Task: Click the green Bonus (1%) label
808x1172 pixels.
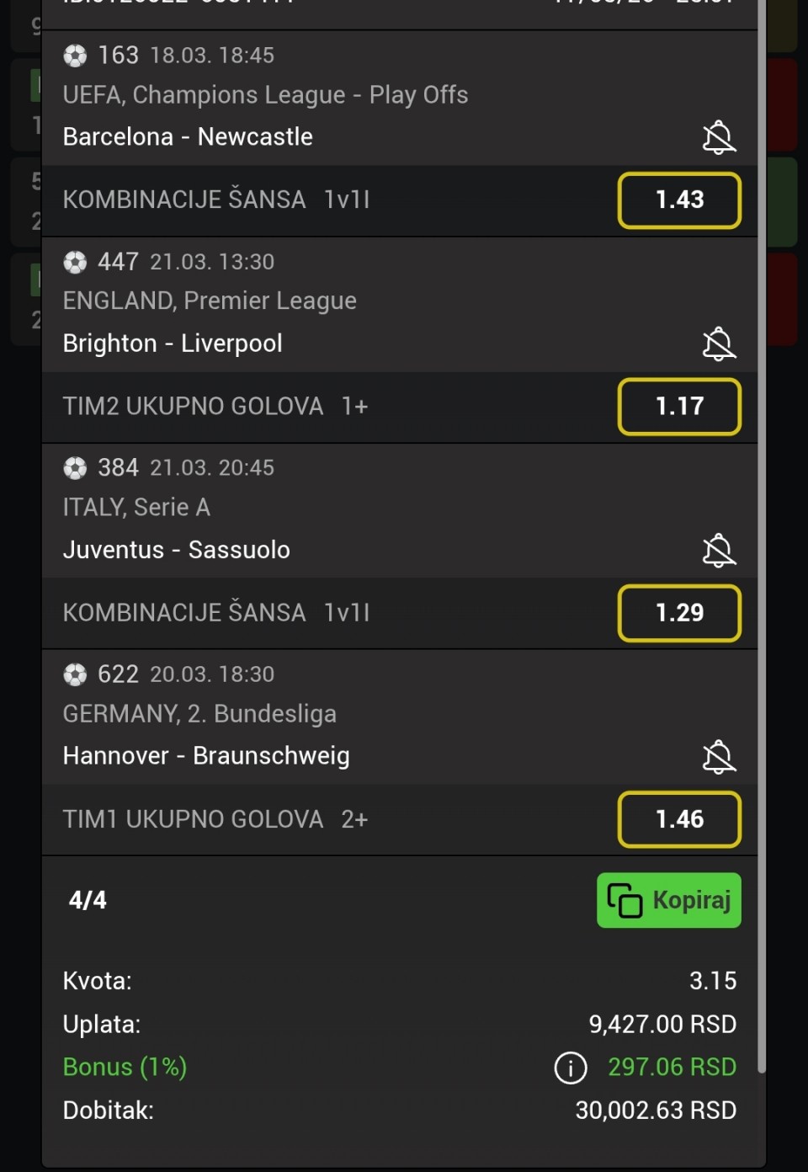Action: 125,1068
